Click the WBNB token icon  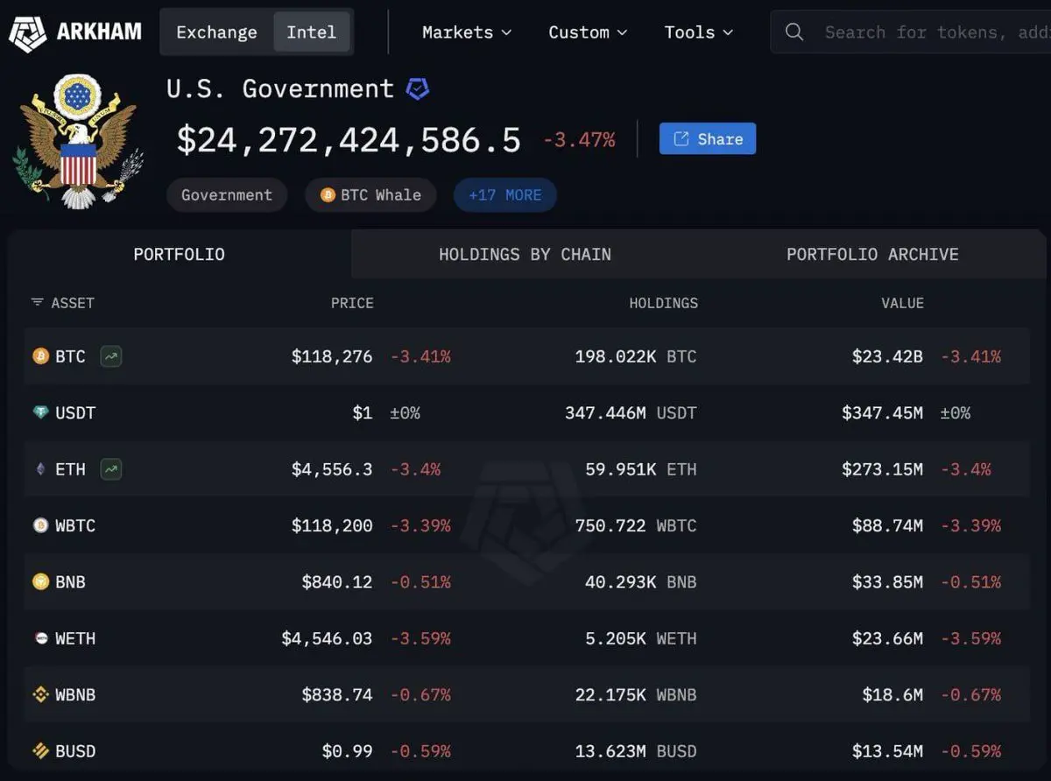(40, 694)
